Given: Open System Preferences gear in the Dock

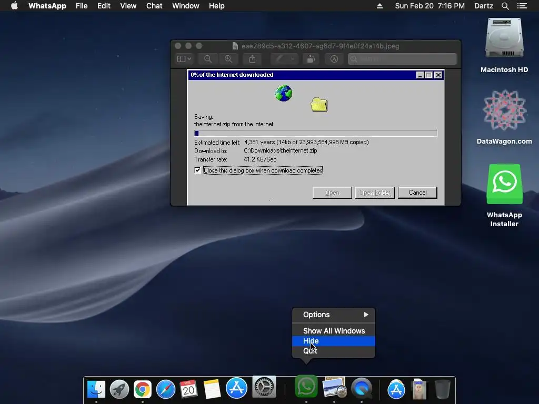Looking at the screenshot, I should [264, 387].
